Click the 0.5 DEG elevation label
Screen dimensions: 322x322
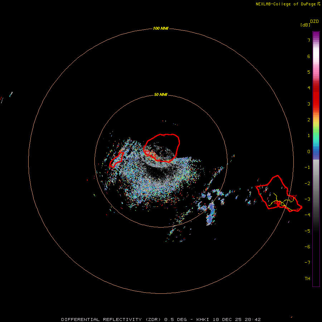(x=175, y=319)
